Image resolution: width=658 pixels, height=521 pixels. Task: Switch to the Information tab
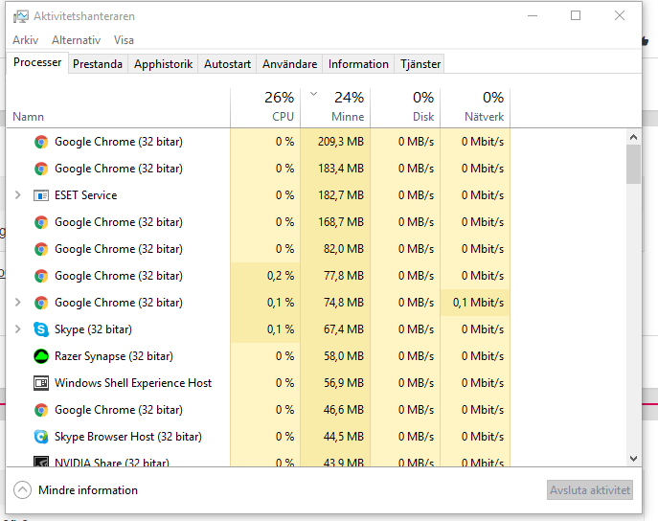coord(358,64)
